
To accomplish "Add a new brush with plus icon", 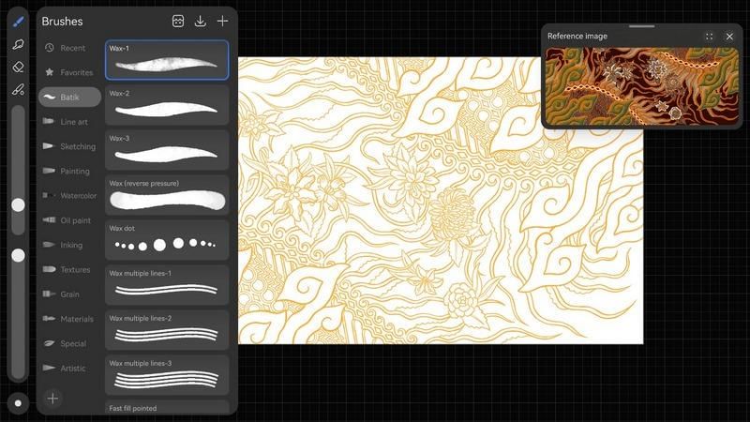I will (222, 21).
